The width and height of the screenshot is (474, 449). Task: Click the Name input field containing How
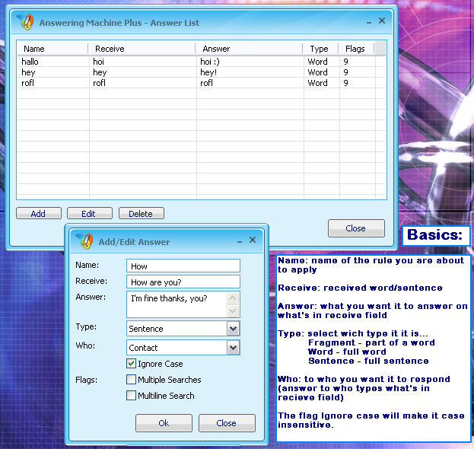[183, 266]
